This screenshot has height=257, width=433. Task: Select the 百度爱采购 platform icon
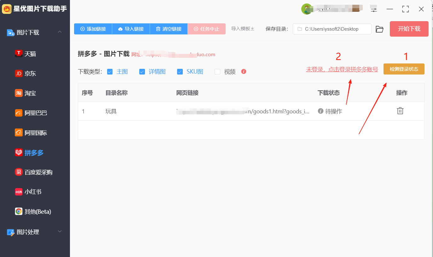pos(19,172)
